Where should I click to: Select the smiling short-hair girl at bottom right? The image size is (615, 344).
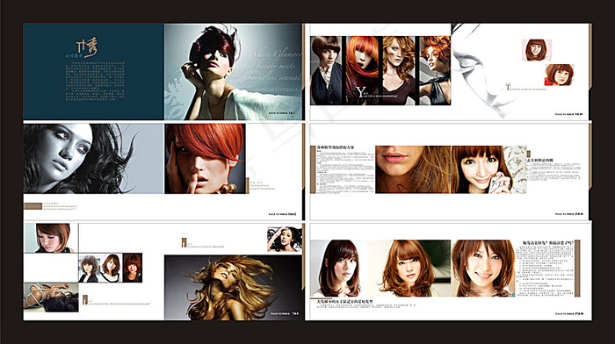483,269
